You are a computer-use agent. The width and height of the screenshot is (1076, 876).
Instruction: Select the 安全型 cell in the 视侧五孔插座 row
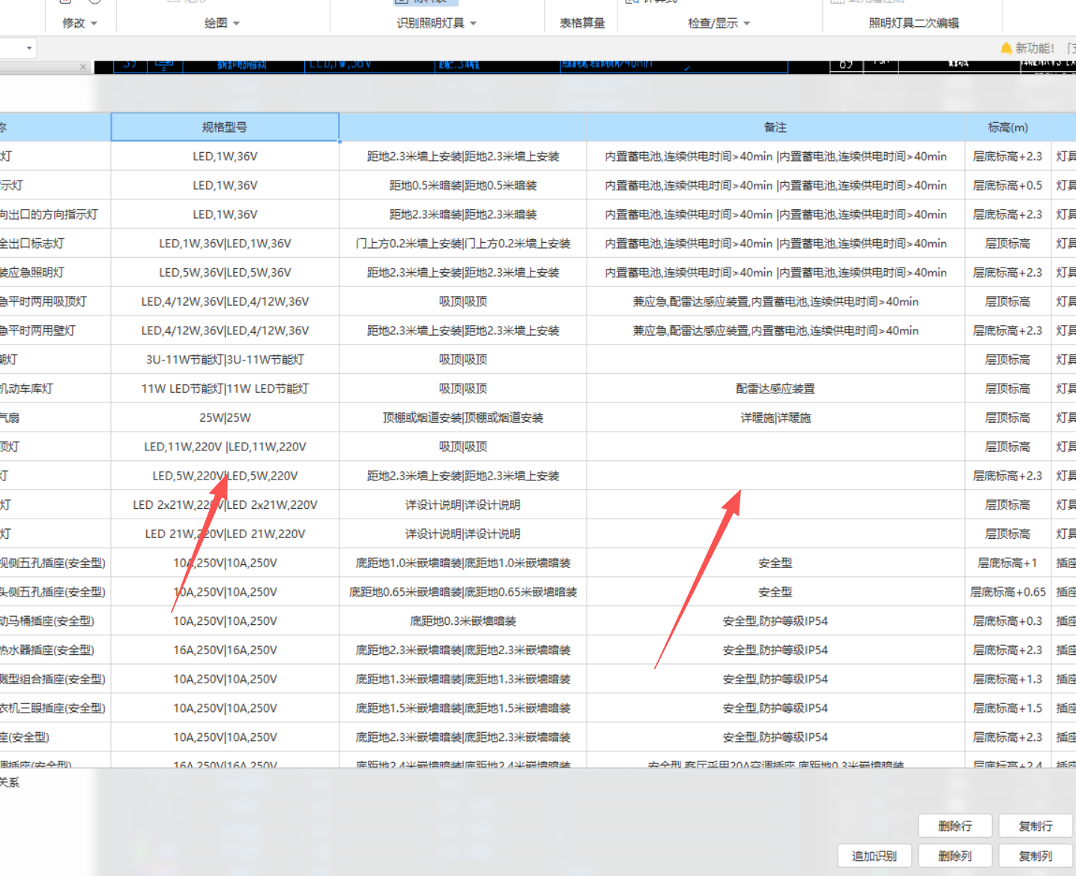(x=776, y=563)
